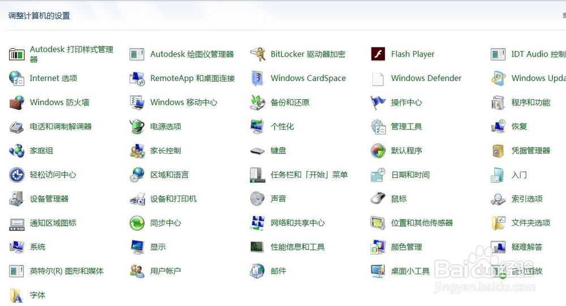Viewport: 566px width, 306px height.
Task: Open the Windows Update icon
Action: point(498,78)
